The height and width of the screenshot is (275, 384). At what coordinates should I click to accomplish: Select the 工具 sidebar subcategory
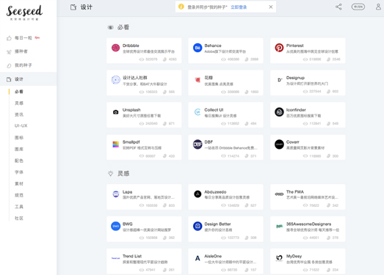pos(19,207)
